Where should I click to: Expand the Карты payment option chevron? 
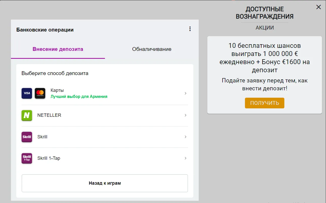pyautogui.click(x=185, y=93)
